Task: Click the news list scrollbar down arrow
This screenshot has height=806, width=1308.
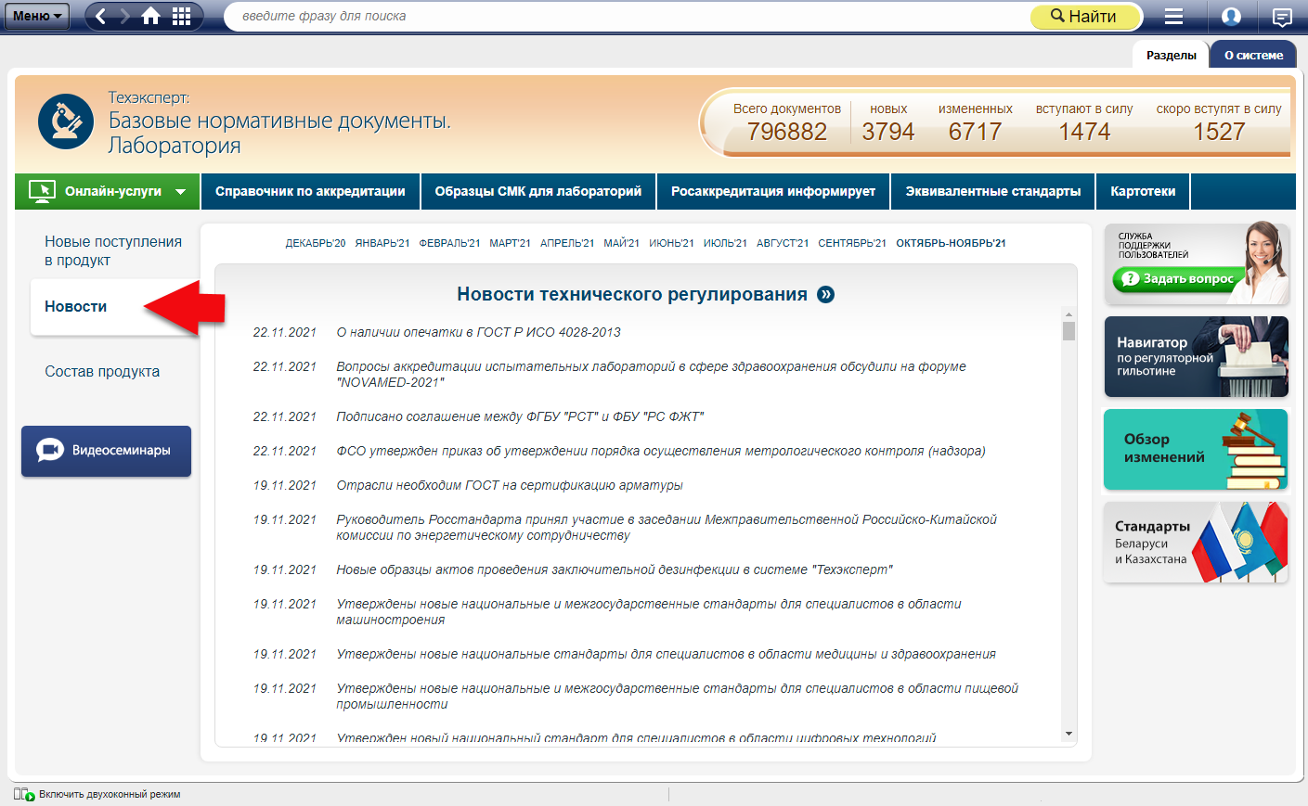Action: coord(1068,734)
